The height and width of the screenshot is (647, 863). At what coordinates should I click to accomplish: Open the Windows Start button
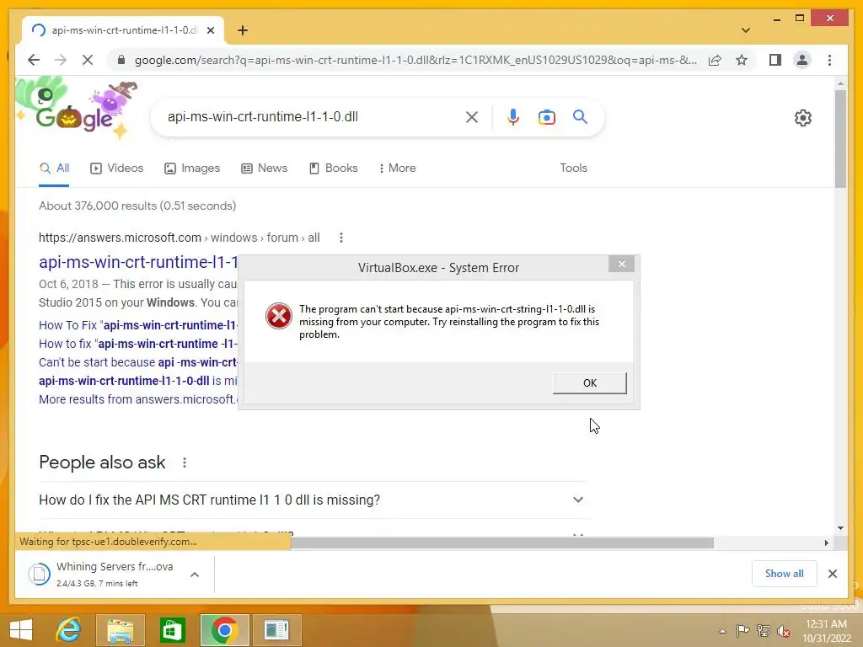[x=21, y=630]
